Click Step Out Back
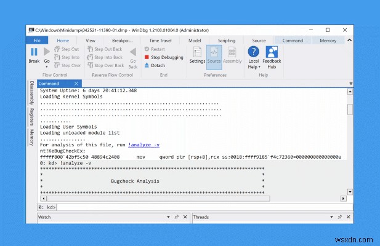The width and height of the screenshot is (380, 246). click(105, 49)
